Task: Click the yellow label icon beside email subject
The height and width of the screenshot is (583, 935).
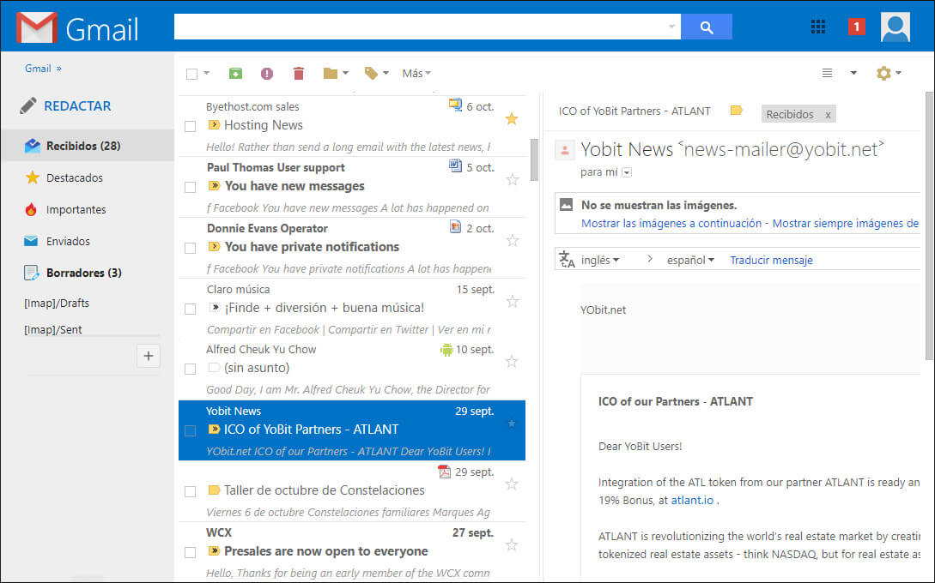Action: [x=737, y=111]
